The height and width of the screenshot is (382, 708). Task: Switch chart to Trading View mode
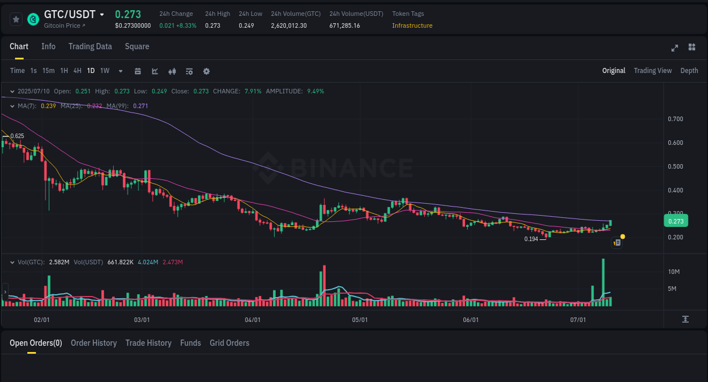(652, 71)
